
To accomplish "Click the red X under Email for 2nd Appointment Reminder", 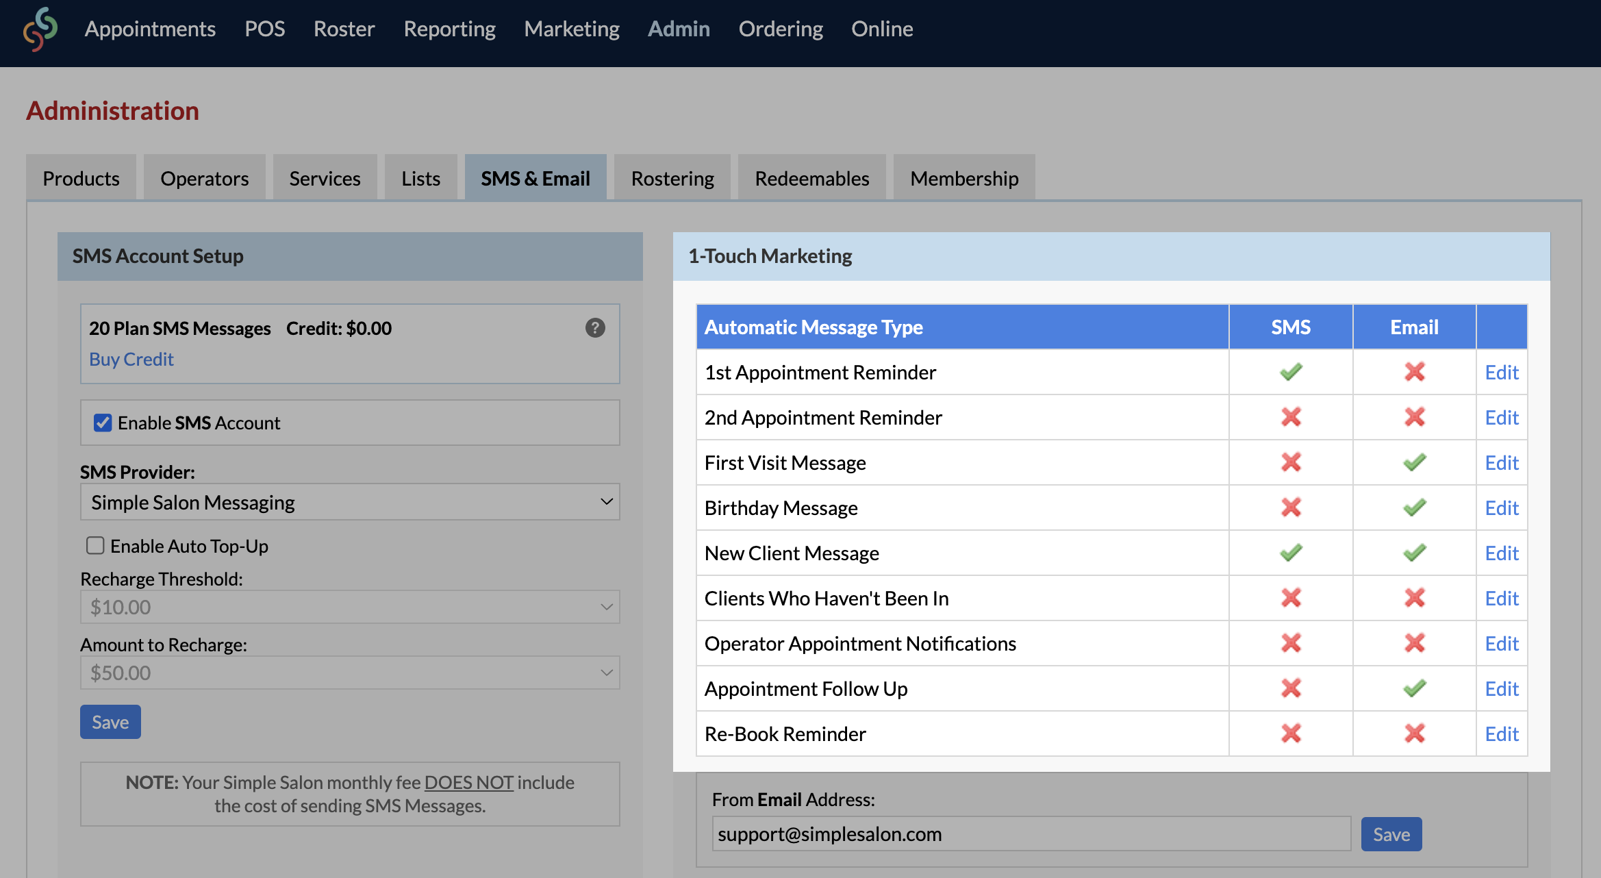I will click(1413, 417).
